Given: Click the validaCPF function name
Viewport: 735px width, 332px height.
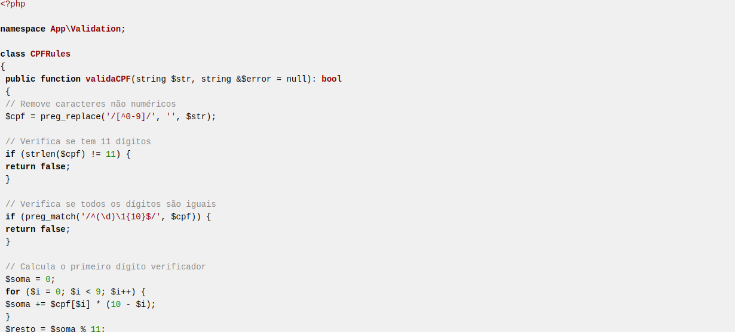Looking at the screenshot, I should pos(108,79).
